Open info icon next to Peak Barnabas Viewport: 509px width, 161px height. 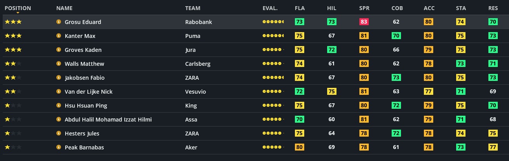click(x=59, y=147)
